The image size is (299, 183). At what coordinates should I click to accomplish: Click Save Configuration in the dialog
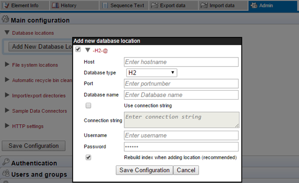144,170
